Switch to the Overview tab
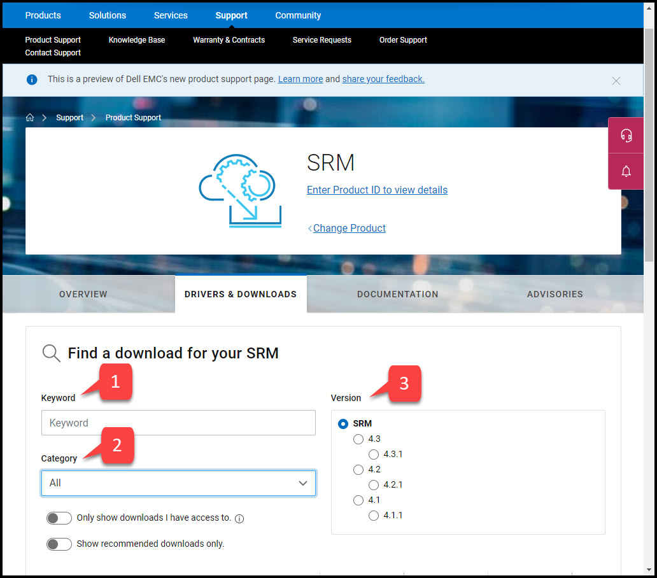 click(83, 294)
